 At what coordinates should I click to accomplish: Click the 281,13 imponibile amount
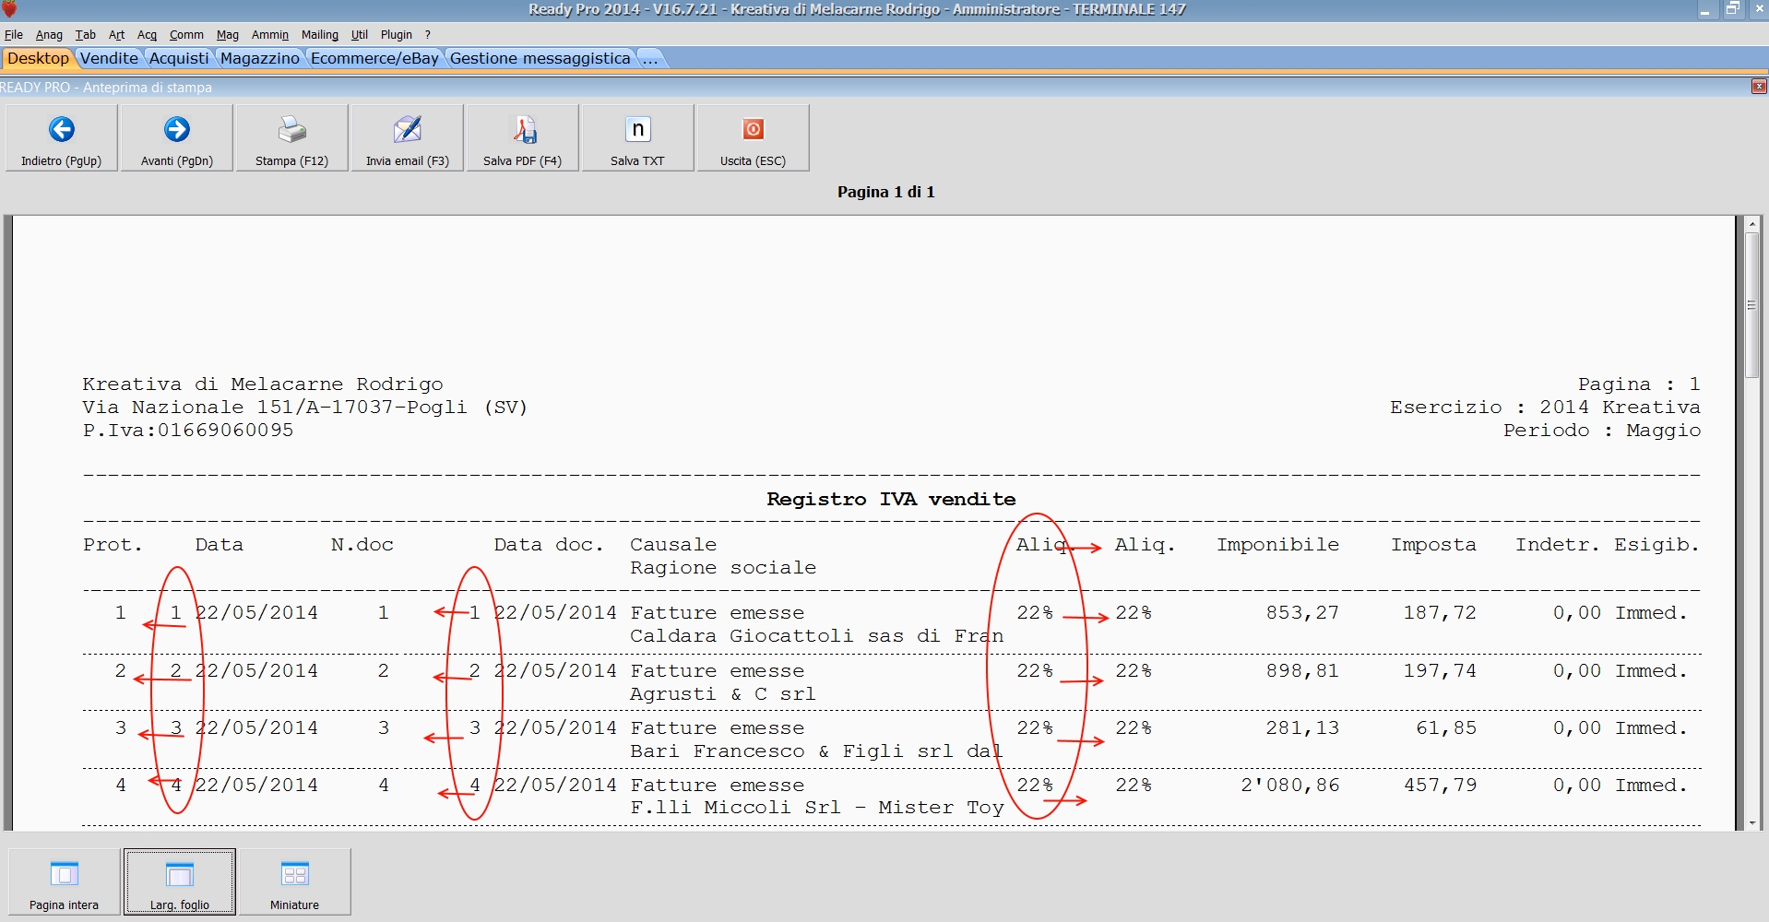pyautogui.click(x=1302, y=728)
